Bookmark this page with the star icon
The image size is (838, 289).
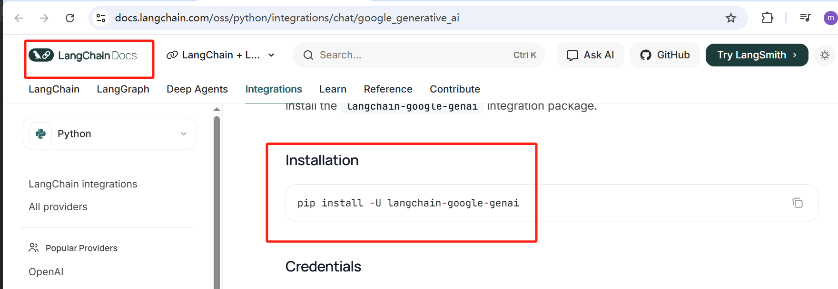click(731, 18)
